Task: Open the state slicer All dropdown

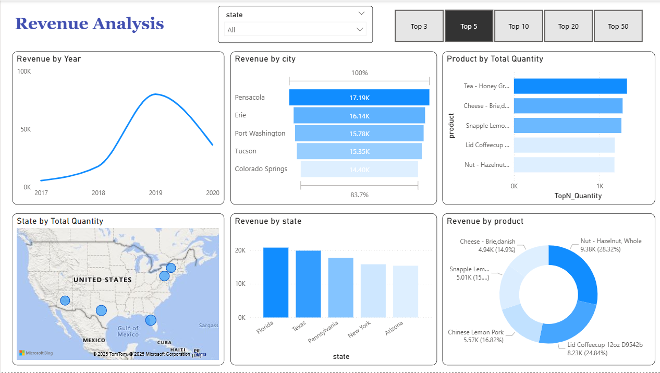Action: (360, 30)
